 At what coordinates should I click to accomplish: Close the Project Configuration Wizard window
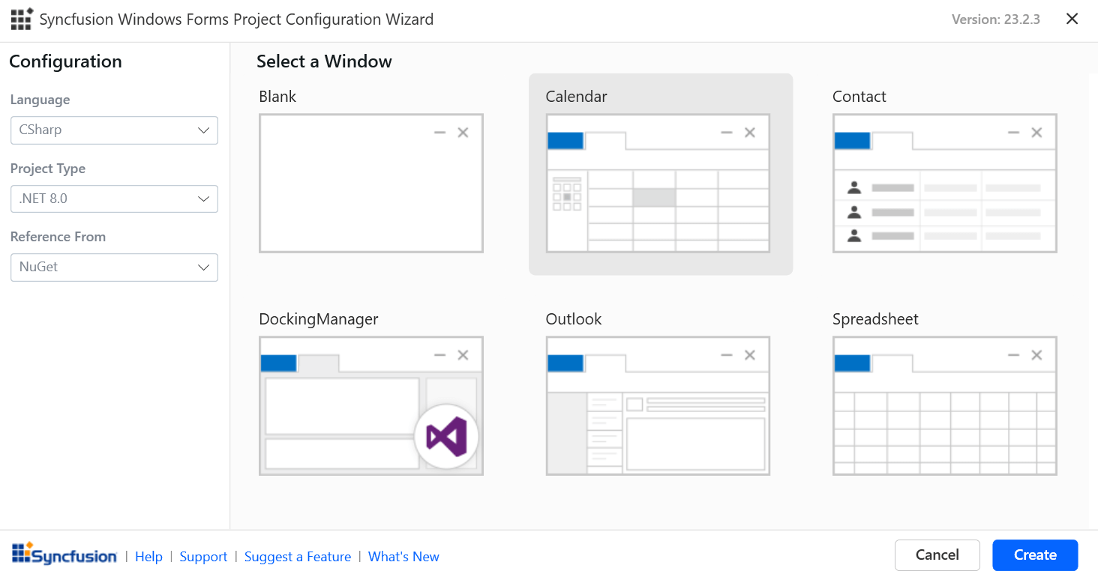coord(1072,19)
